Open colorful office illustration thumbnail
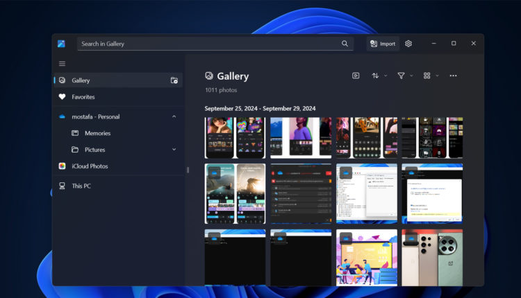521x298 pixels. click(367, 257)
